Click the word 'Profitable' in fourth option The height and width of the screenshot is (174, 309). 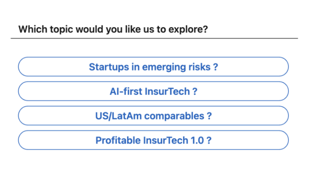[x=118, y=140]
